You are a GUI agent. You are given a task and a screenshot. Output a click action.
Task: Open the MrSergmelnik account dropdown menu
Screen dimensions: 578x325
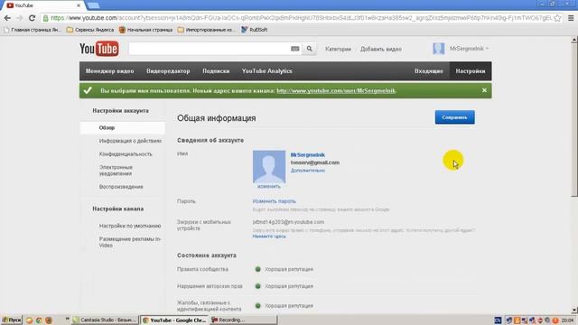[469, 49]
